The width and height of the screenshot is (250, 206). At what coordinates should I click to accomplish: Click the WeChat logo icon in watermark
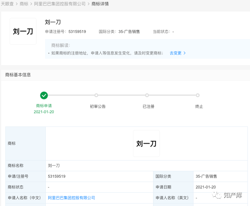[x=217, y=196]
